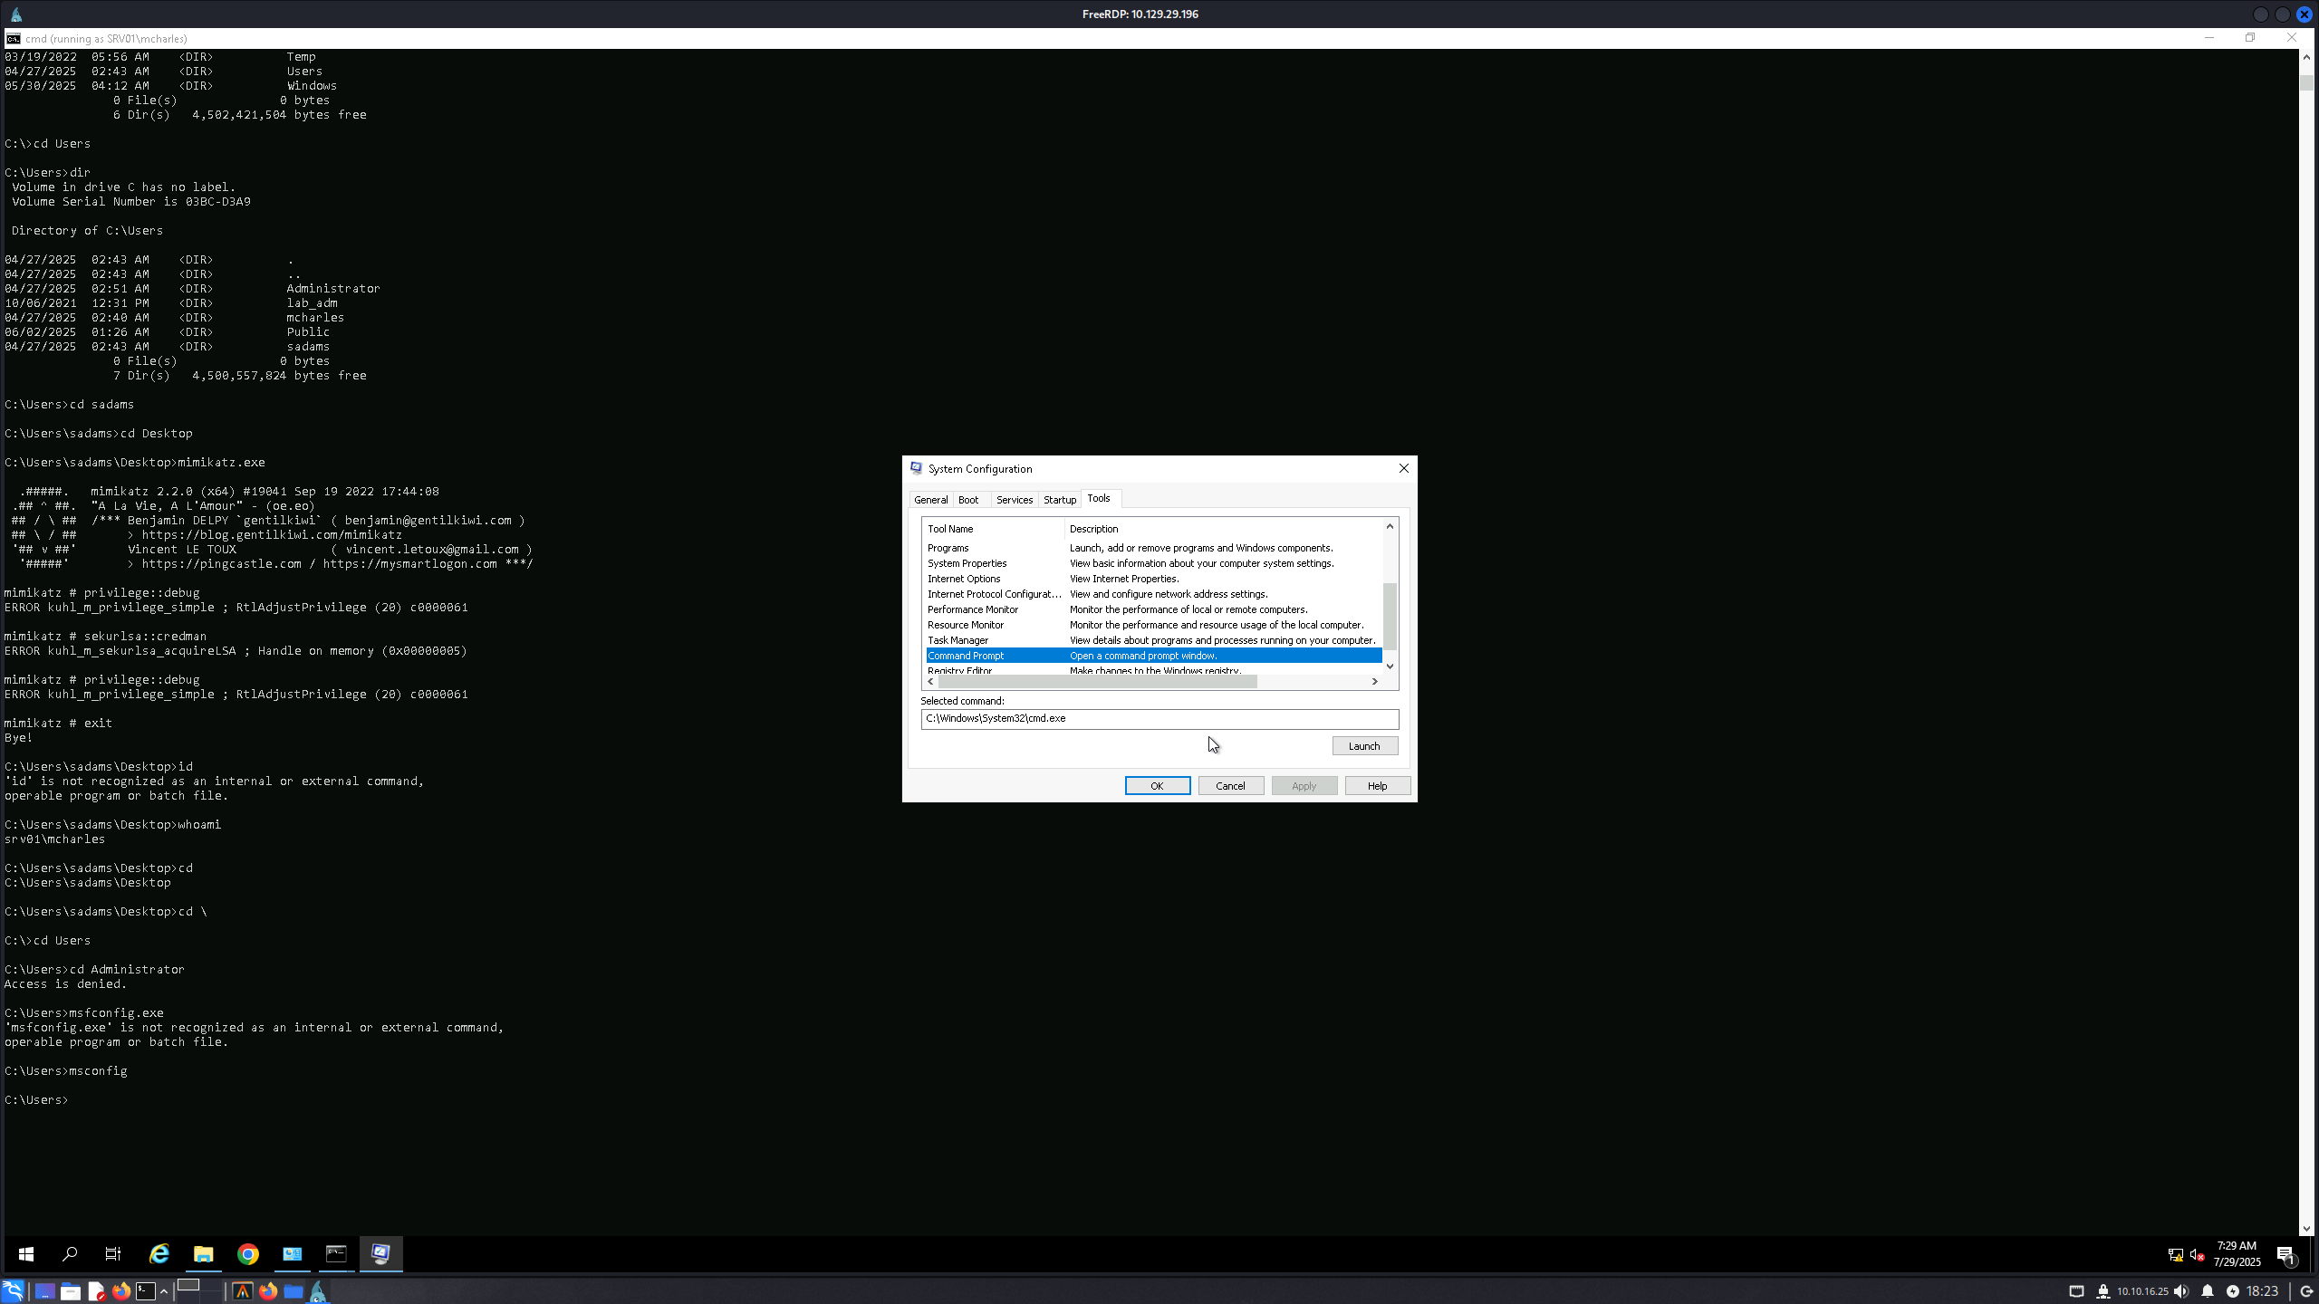Select Resource Monitor tool row

965,625
